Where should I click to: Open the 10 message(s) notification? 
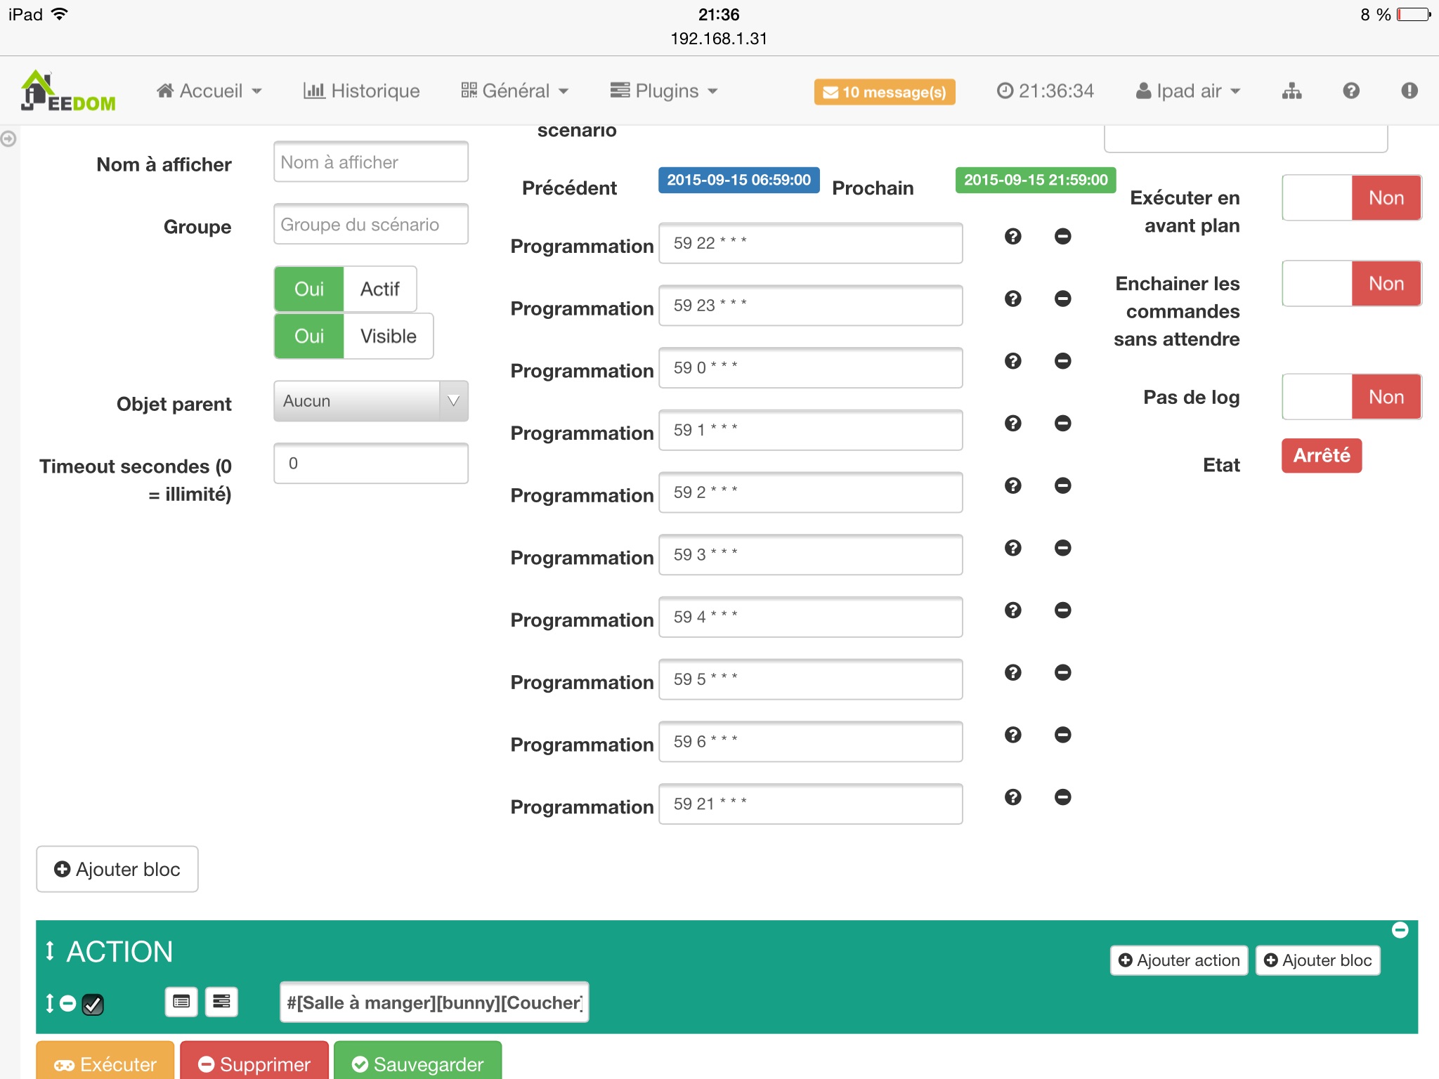[885, 92]
